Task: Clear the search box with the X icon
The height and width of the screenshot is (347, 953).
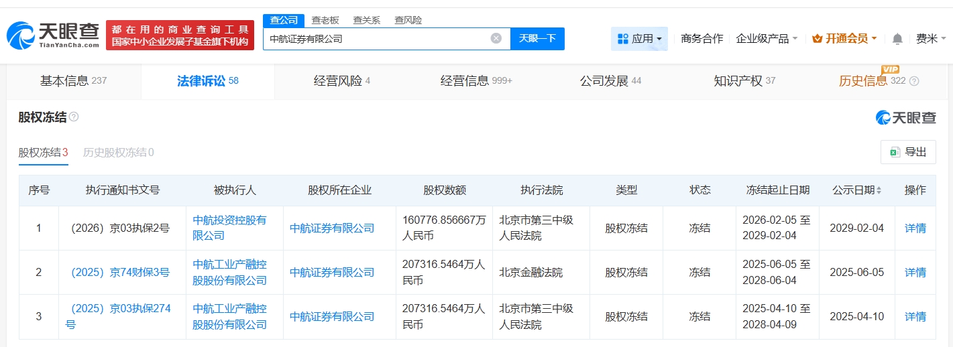Action: [x=496, y=39]
